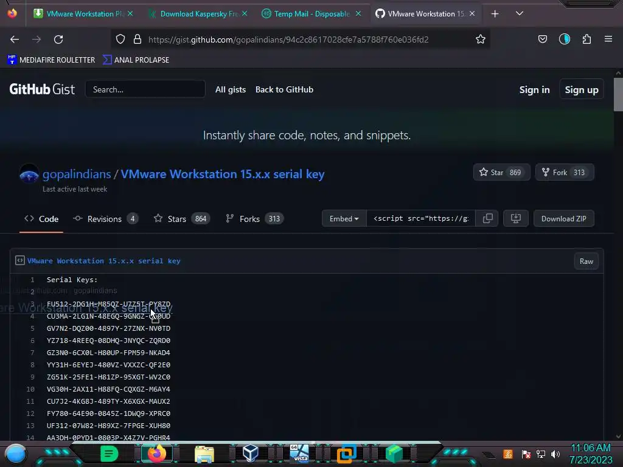
Task: Click the embed script URL field
Action: point(421,218)
